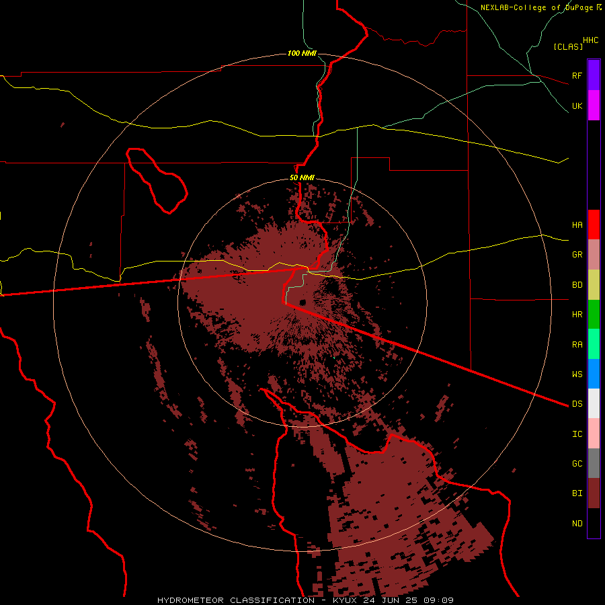Image resolution: width=605 pixels, height=605 pixels.
Task: Click the radar site black dot at center
Action: (x=302, y=302)
